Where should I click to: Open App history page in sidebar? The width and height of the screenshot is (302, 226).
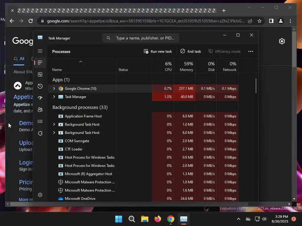(x=40, y=86)
